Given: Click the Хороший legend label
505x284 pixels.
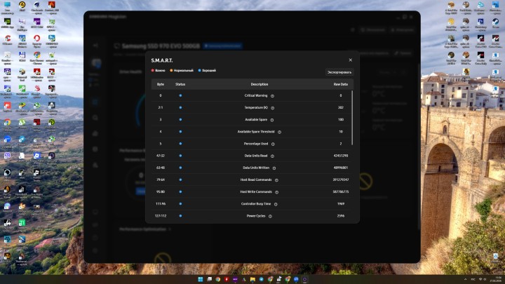Looking at the screenshot, I should [x=209, y=70].
